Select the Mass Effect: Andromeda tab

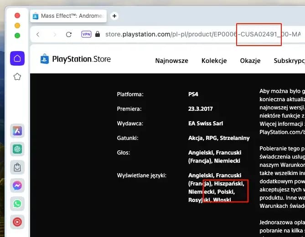68,16
